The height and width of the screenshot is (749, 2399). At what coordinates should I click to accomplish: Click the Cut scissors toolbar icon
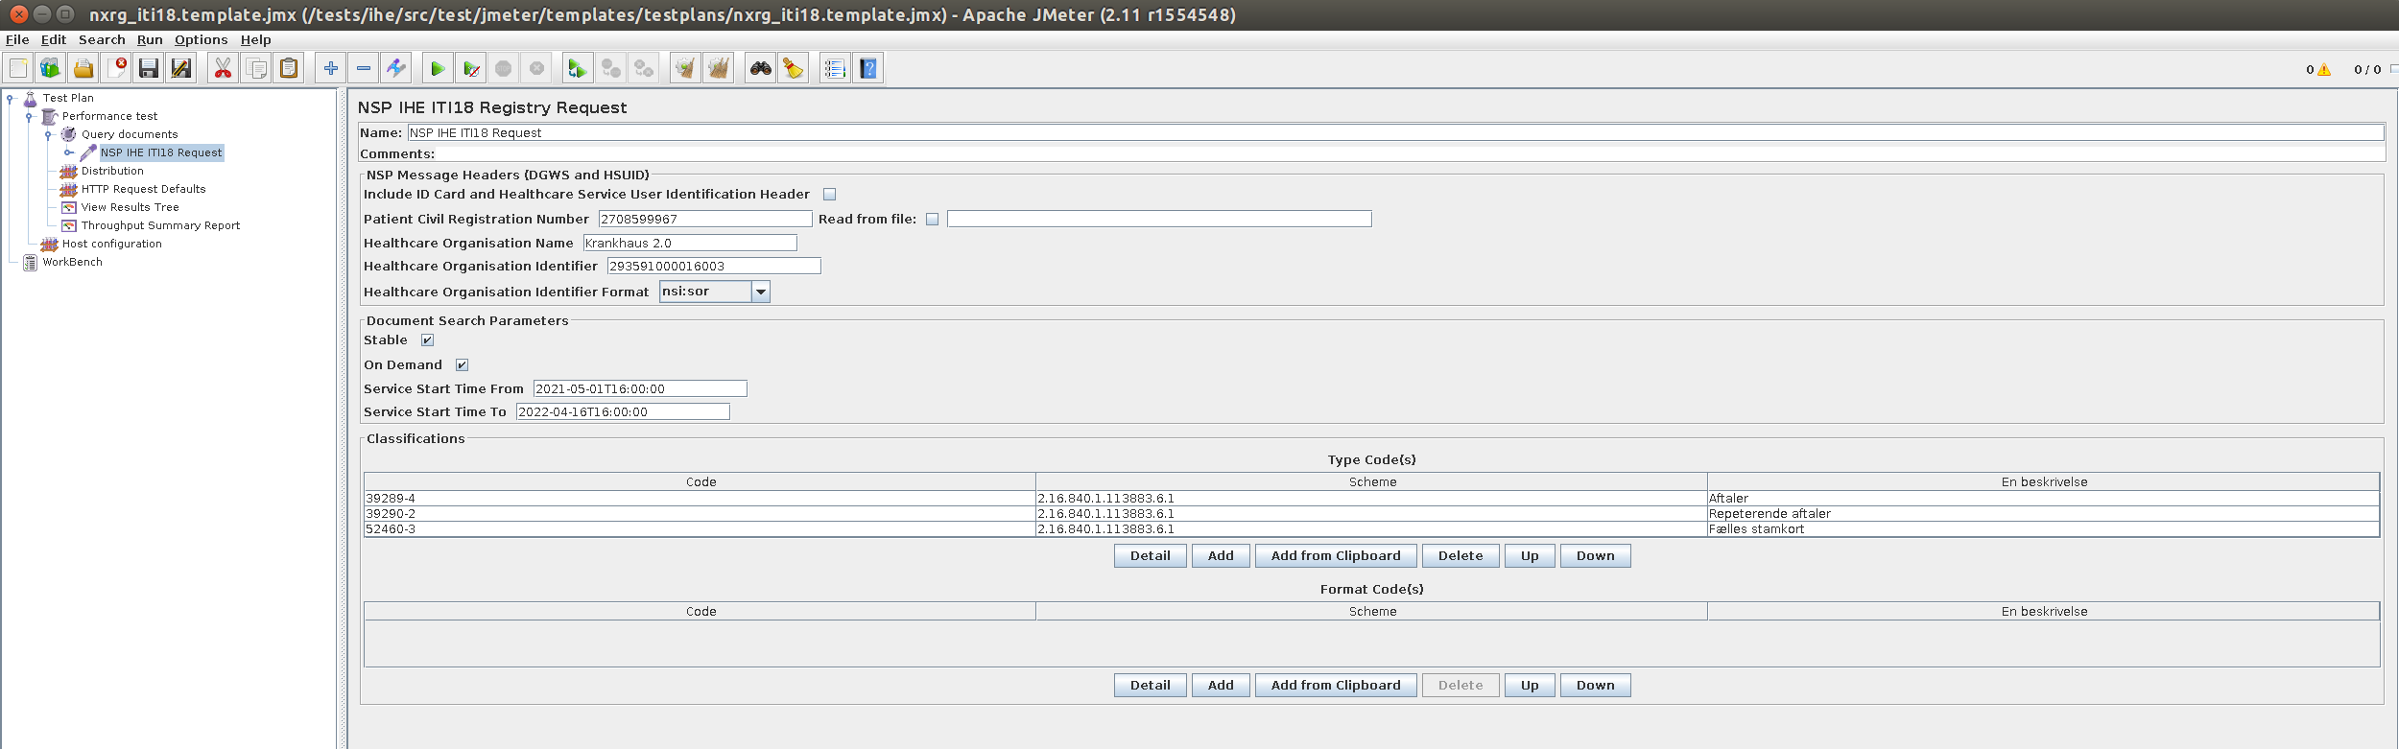coord(223,68)
